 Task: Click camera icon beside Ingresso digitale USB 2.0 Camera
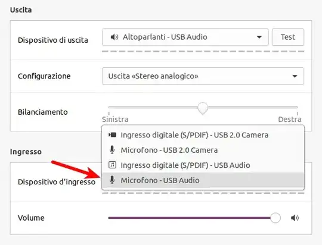coord(112,135)
